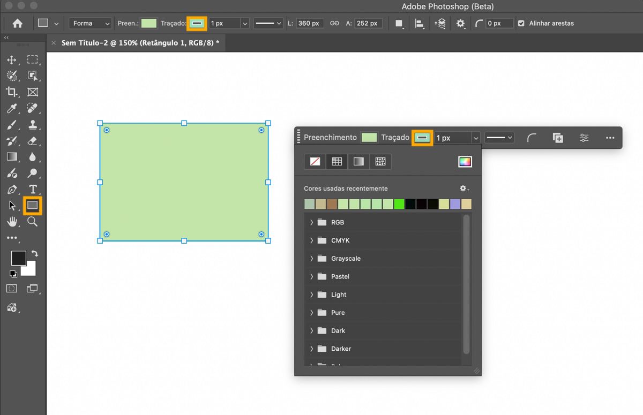
Task: Switch to the Sem Título-2 document tab
Action: [140, 43]
